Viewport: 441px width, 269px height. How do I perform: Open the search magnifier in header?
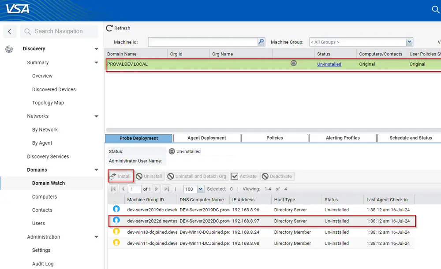click(435, 10)
